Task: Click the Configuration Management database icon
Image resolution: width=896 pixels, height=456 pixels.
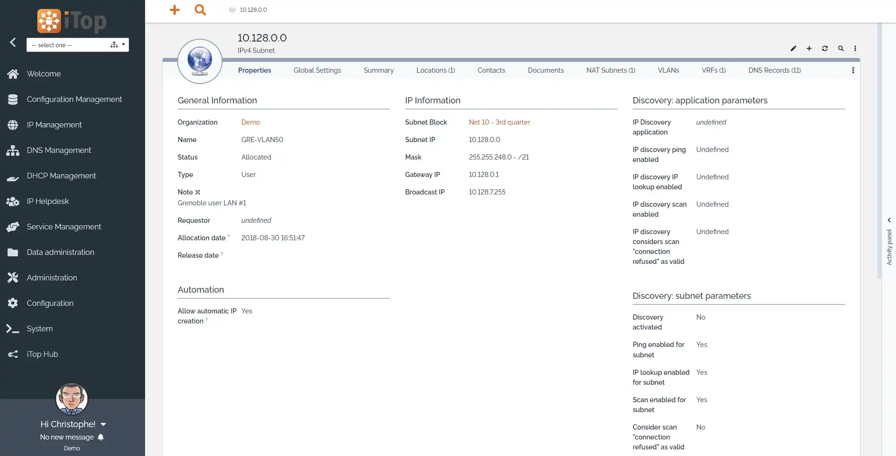Action: click(13, 100)
